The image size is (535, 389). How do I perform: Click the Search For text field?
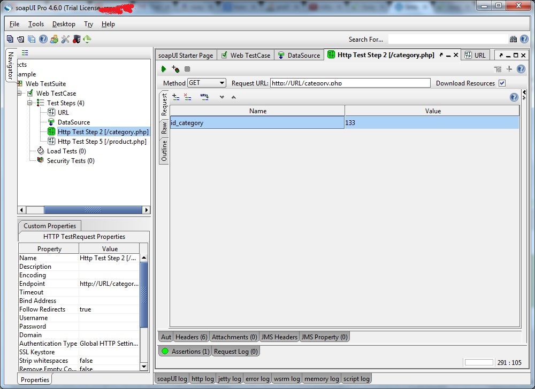click(448, 39)
